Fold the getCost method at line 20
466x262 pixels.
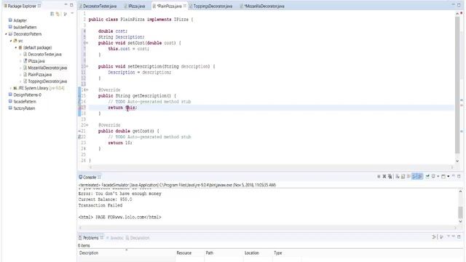87,125
